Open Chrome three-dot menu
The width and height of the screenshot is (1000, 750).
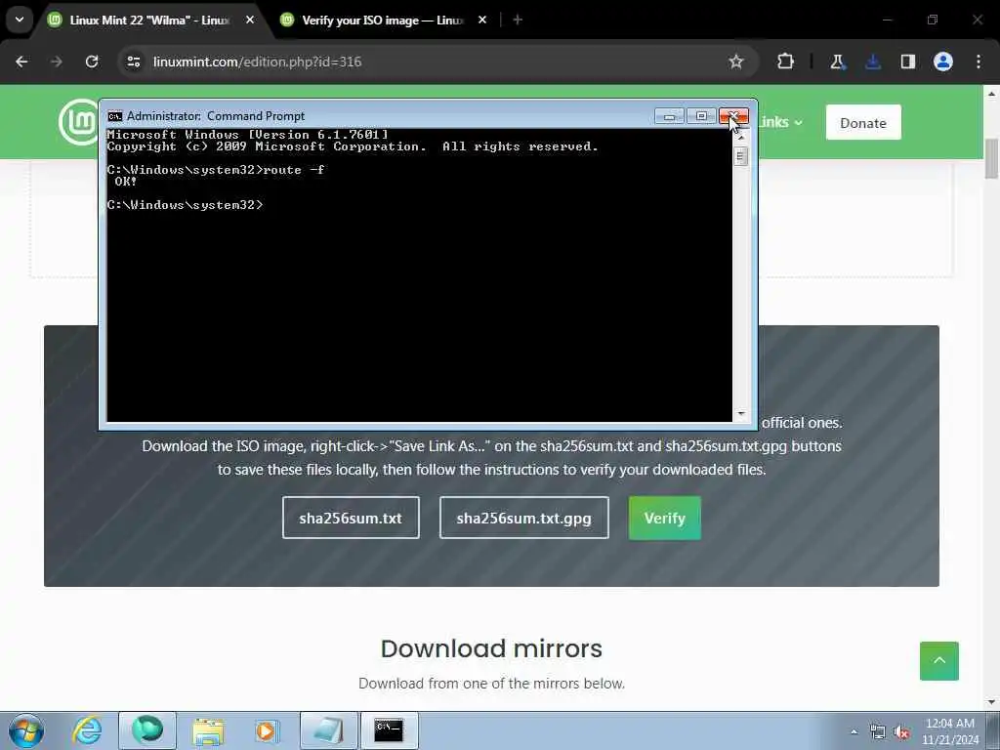[979, 62]
